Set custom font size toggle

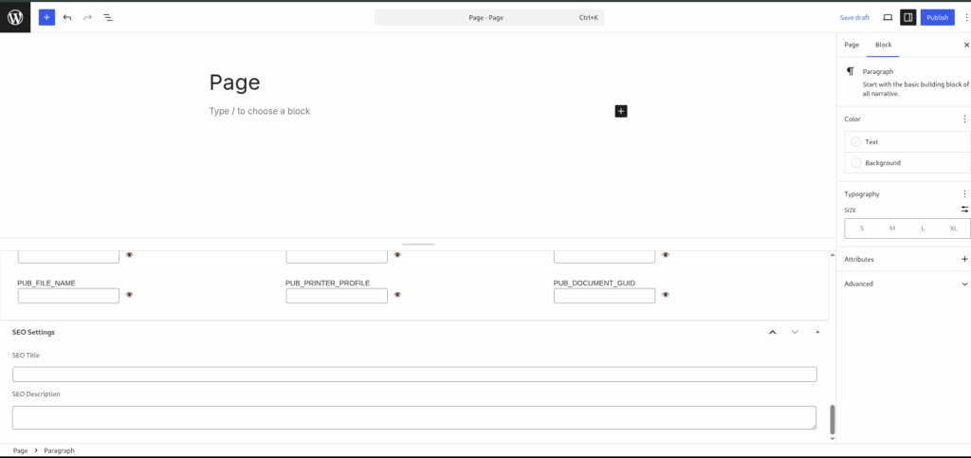tap(964, 210)
